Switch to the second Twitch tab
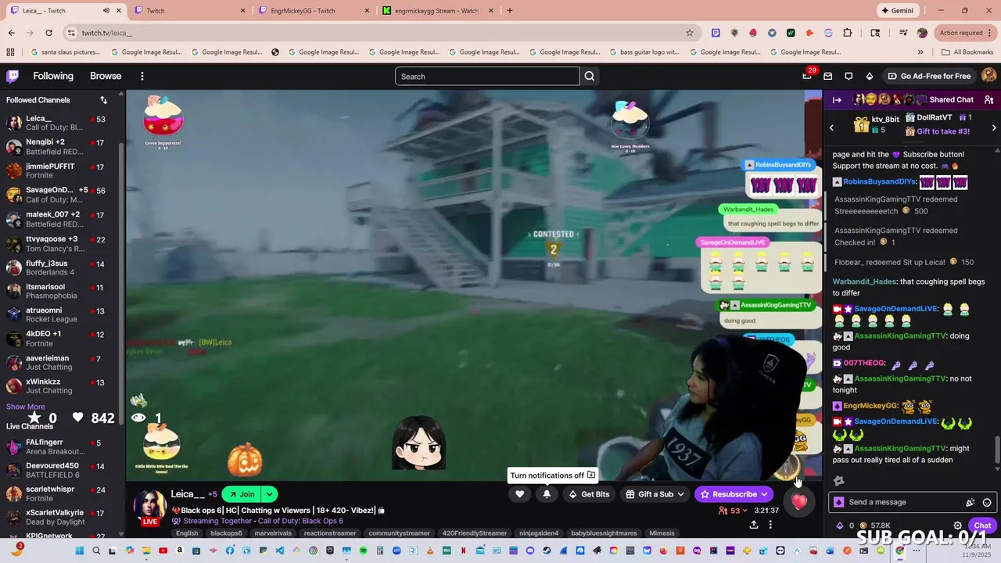Screen dimensions: 1001x563 (x=189, y=11)
